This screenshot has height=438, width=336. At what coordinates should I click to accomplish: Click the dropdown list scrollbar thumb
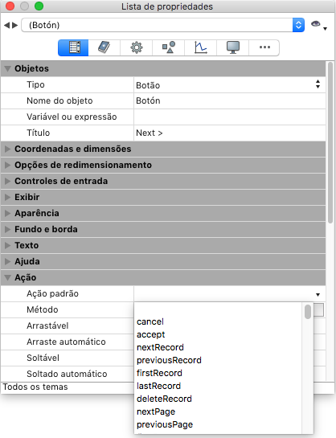[308, 312]
